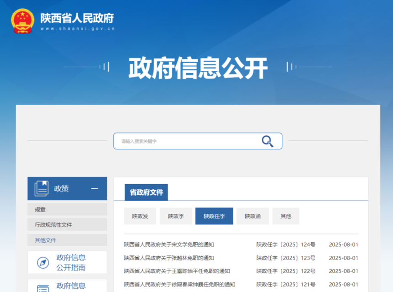The width and height of the screenshot is (393, 292).
Task: Open the notice about 宋文学免职
Action: tap(169, 244)
